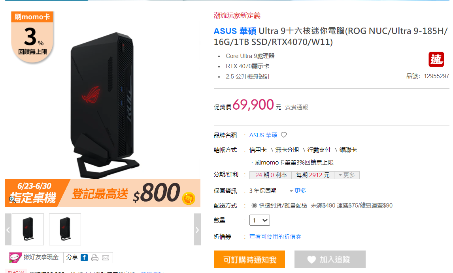
Task: Open the quantity dropdown
Action: 259,220
